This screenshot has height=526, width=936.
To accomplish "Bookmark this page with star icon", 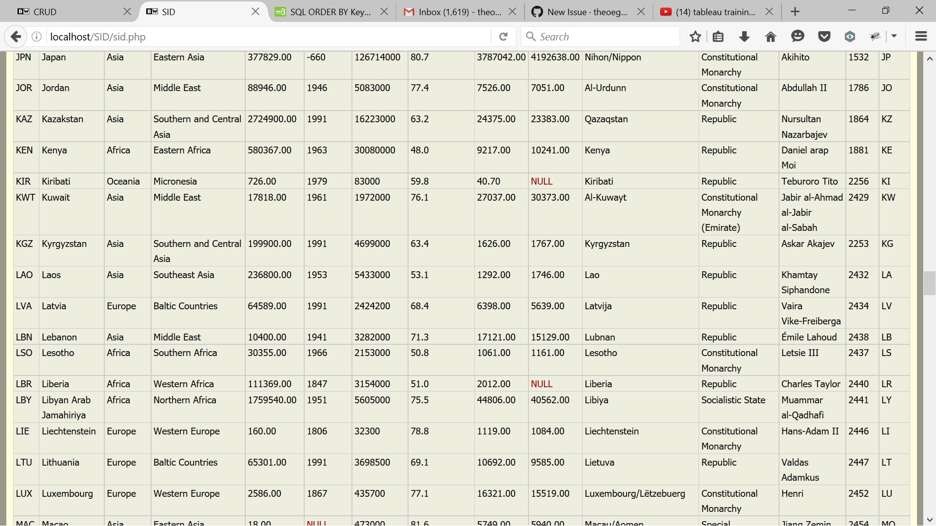I will (x=695, y=37).
